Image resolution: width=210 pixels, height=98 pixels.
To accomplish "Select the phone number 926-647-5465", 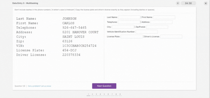I will click(x=74, y=28).
